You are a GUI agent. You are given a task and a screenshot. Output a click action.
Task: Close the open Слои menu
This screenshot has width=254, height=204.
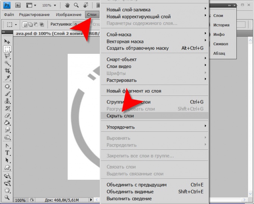coord(92,15)
